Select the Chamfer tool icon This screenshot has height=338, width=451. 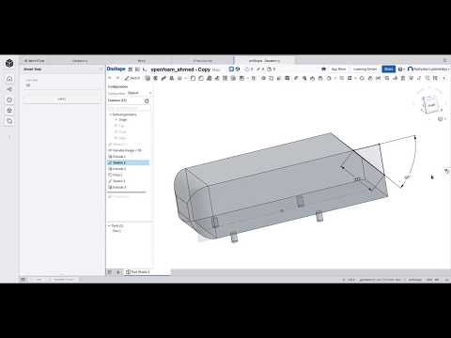coord(201,78)
